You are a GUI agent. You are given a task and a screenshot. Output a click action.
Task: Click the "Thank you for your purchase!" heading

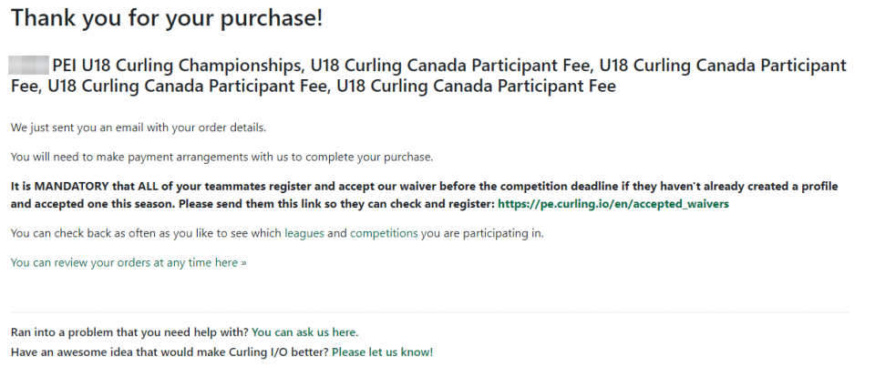click(167, 18)
